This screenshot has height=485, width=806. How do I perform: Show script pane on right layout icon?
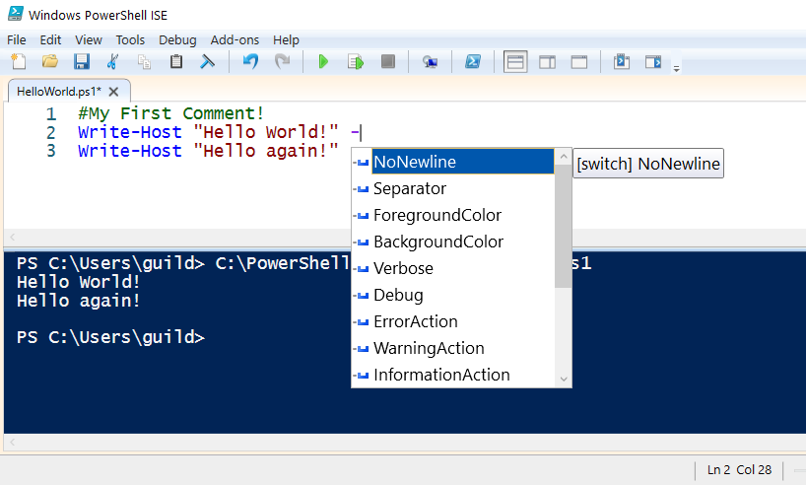click(x=547, y=62)
